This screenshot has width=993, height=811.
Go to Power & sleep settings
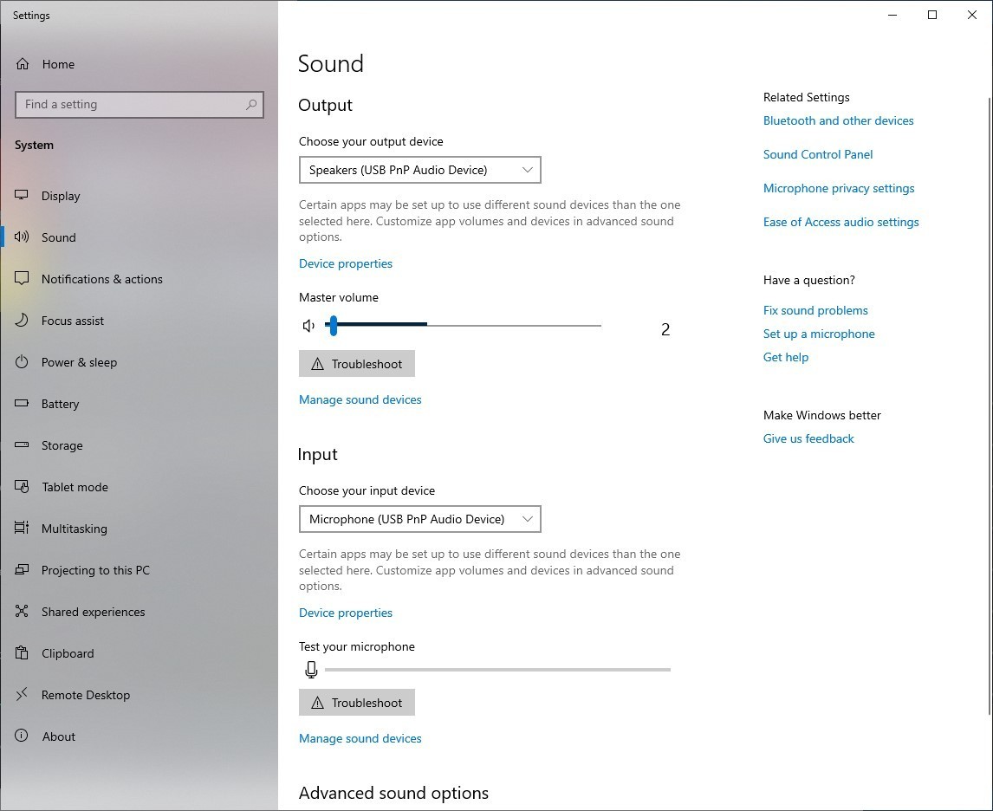(x=79, y=362)
